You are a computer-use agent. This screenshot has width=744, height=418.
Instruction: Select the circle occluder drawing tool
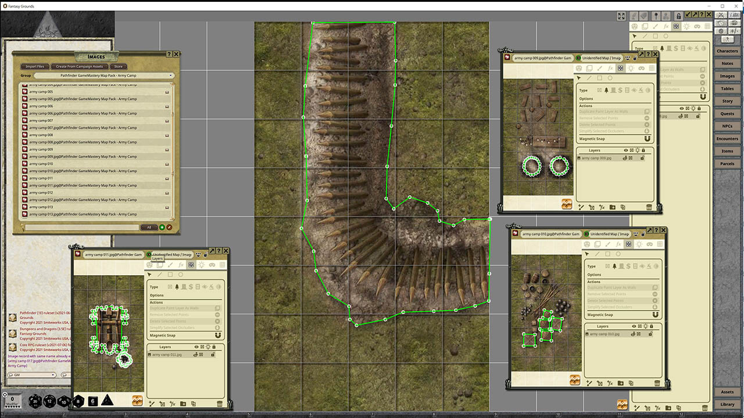tap(180, 274)
